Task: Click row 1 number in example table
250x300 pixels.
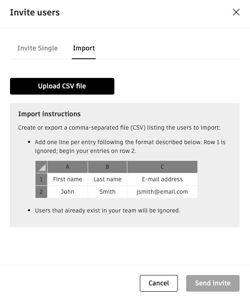Action: pyautogui.click(x=41, y=179)
